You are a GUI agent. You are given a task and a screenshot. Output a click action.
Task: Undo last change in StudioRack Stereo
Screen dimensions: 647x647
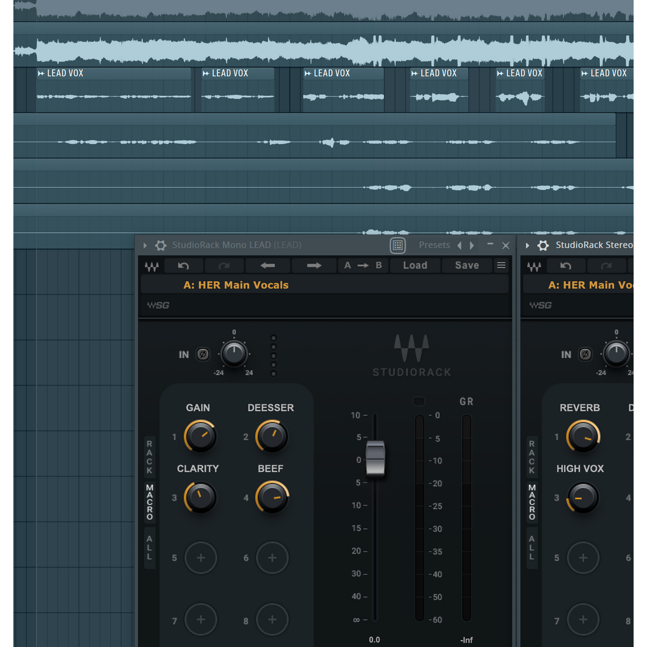pos(566,266)
